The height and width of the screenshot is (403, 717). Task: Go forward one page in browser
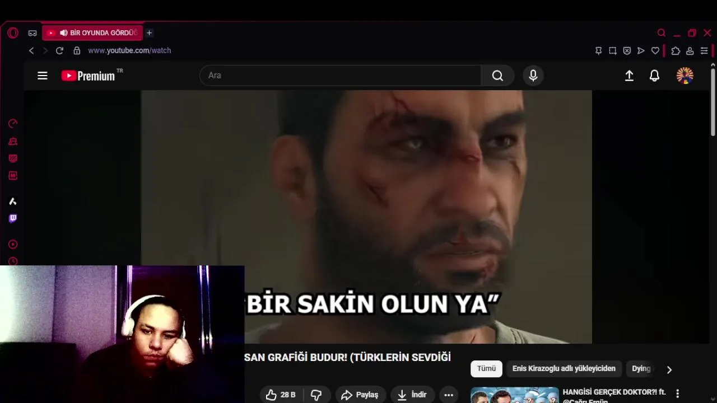45,50
